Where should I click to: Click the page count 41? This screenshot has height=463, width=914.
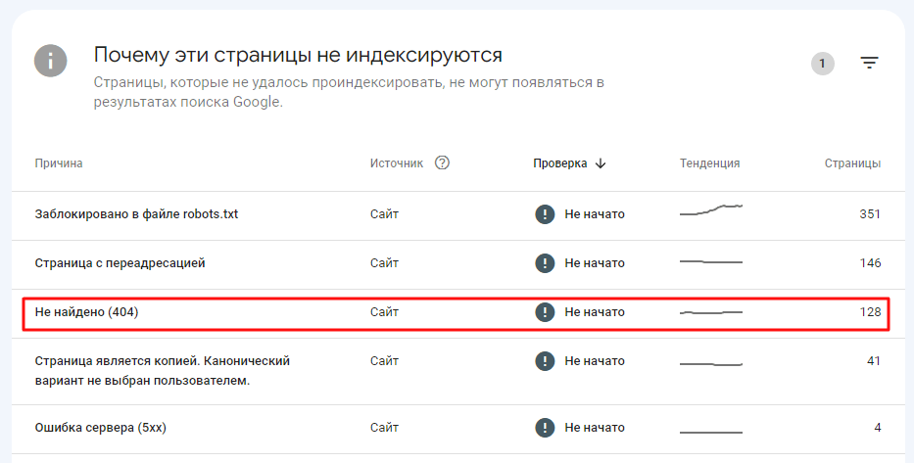click(873, 361)
